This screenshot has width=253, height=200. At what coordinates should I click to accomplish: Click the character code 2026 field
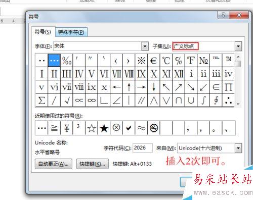pyautogui.click(x=143, y=148)
